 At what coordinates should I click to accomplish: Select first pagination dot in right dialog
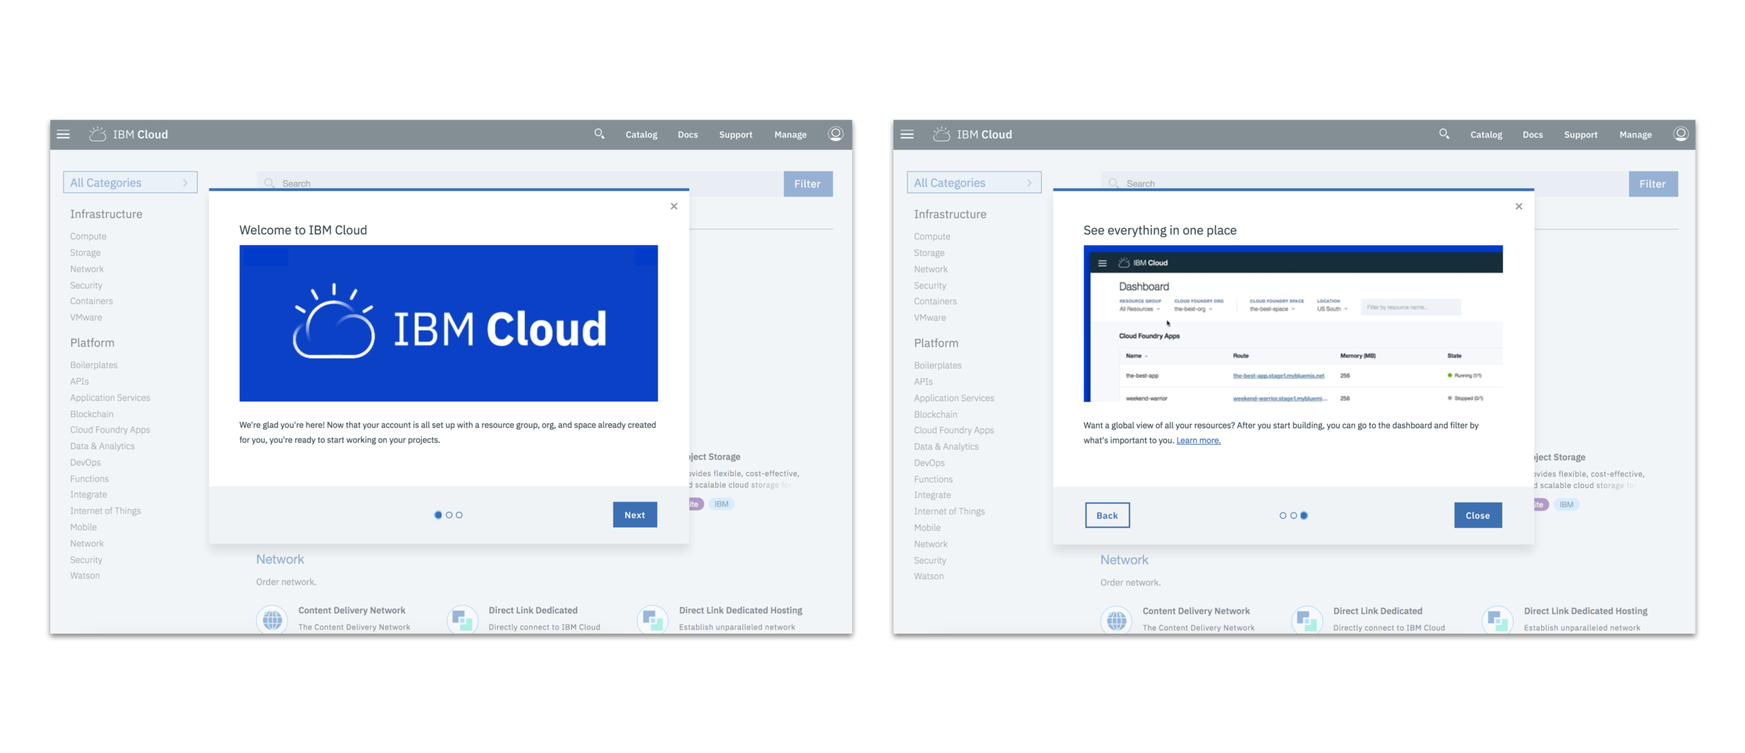[x=1283, y=516]
